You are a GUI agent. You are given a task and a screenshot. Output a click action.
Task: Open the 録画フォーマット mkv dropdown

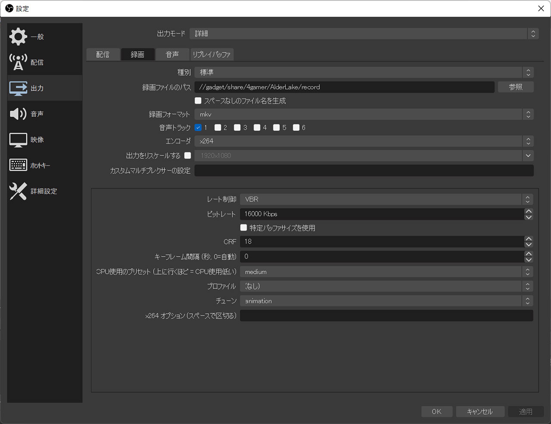click(x=364, y=114)
